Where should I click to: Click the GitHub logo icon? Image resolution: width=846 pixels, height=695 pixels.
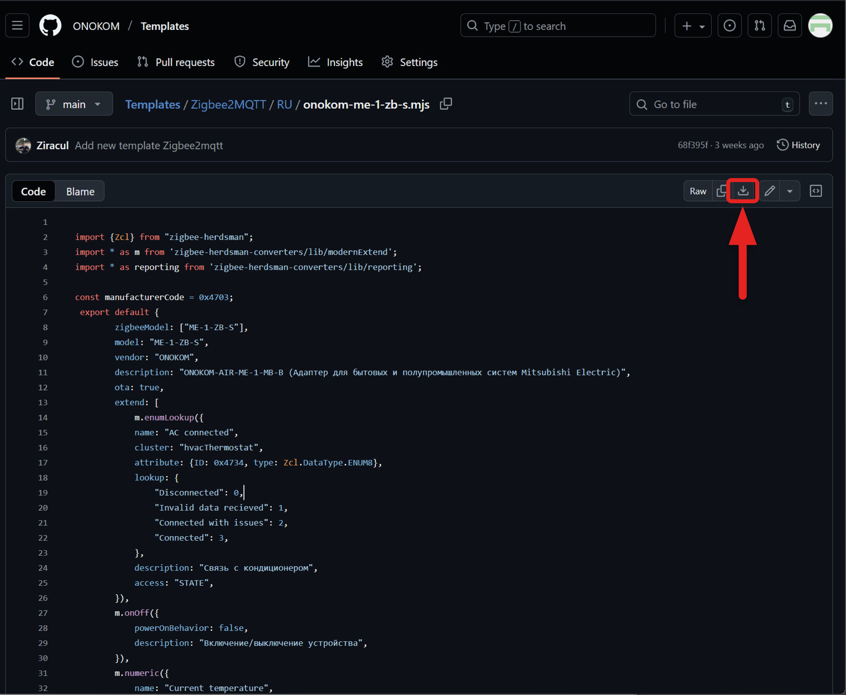[50, 26]
